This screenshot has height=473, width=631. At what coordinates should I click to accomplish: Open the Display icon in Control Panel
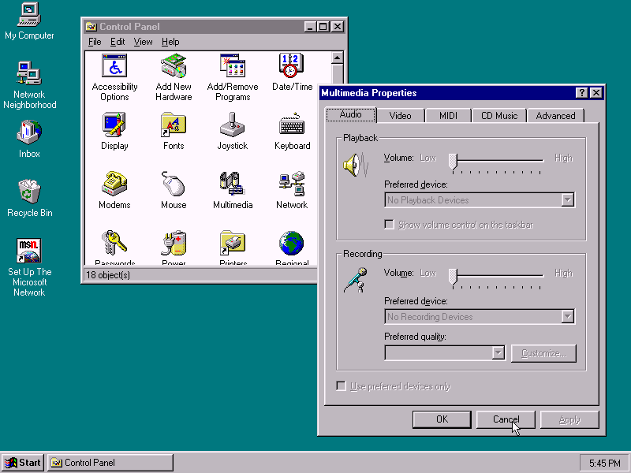point(114,125)
